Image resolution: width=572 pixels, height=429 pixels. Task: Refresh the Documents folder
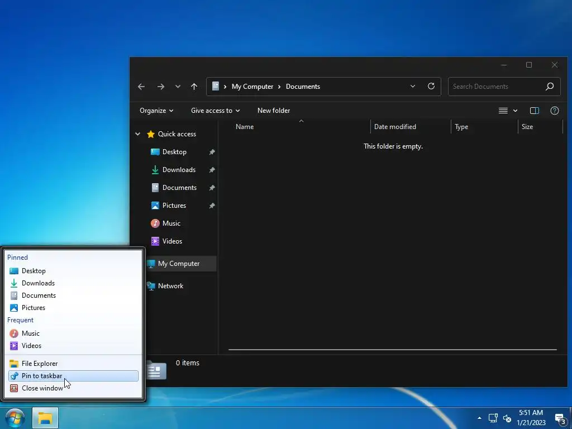click(x=431, y=87)
